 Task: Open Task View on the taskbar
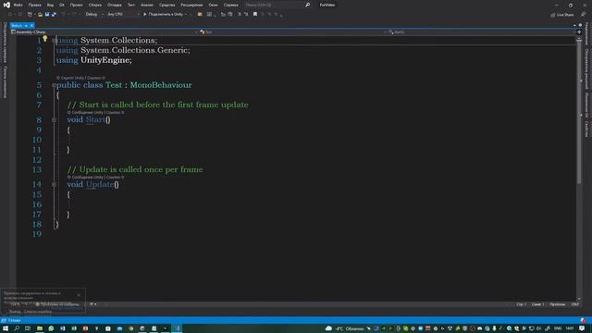(28, 328)
